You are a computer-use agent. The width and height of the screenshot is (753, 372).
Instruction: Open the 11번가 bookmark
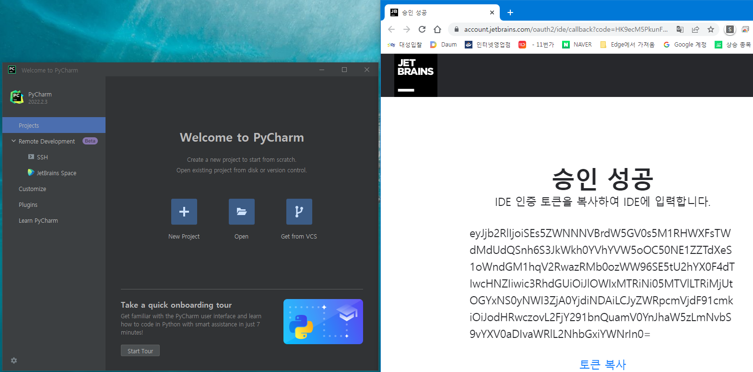click(536, 45)
